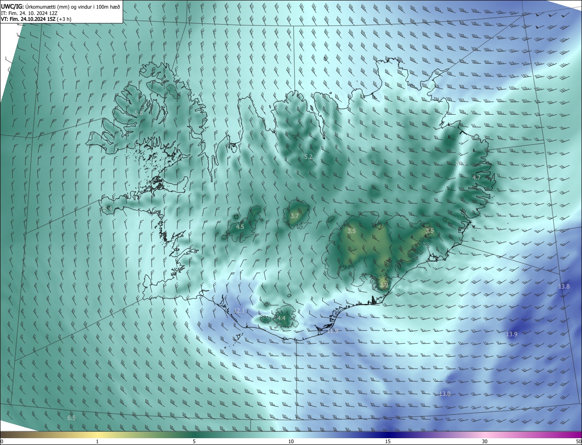Click the title "UWC/IG: Úrkomumætti (mm) og vindur"
The width and height of the screenshot is (582, 445).
[x=60, y=6]
